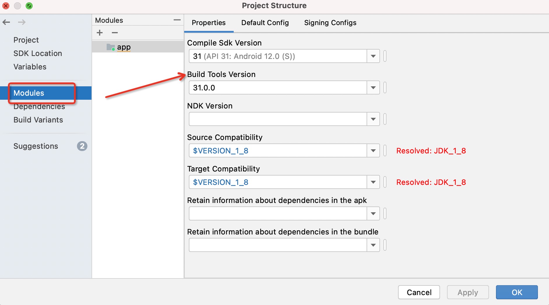Image resolution: width=549 pixels, height=305 pixels.
Task: Add a new module with plus icon
Action: [x=100, y=33]
